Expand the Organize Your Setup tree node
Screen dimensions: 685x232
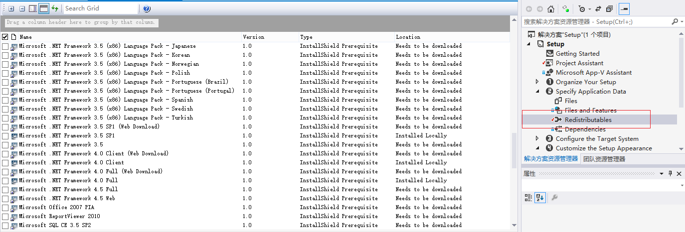(537, 82)
